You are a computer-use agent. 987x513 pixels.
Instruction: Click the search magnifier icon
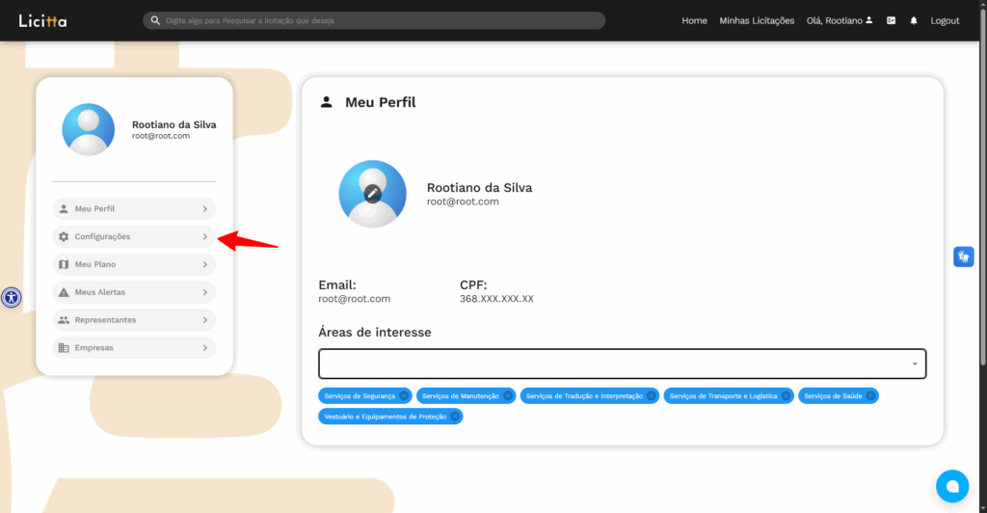[155, 21]
